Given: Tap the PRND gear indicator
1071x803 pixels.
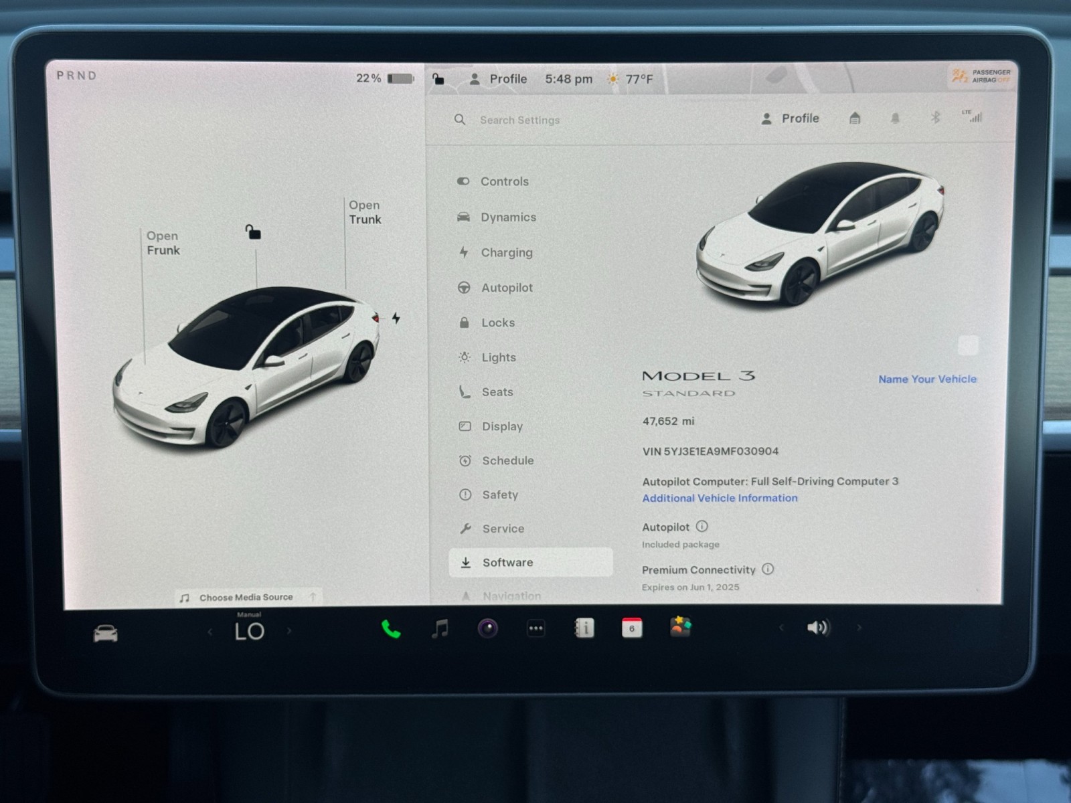Looking at the screenshot, I should tap(76, 76).
